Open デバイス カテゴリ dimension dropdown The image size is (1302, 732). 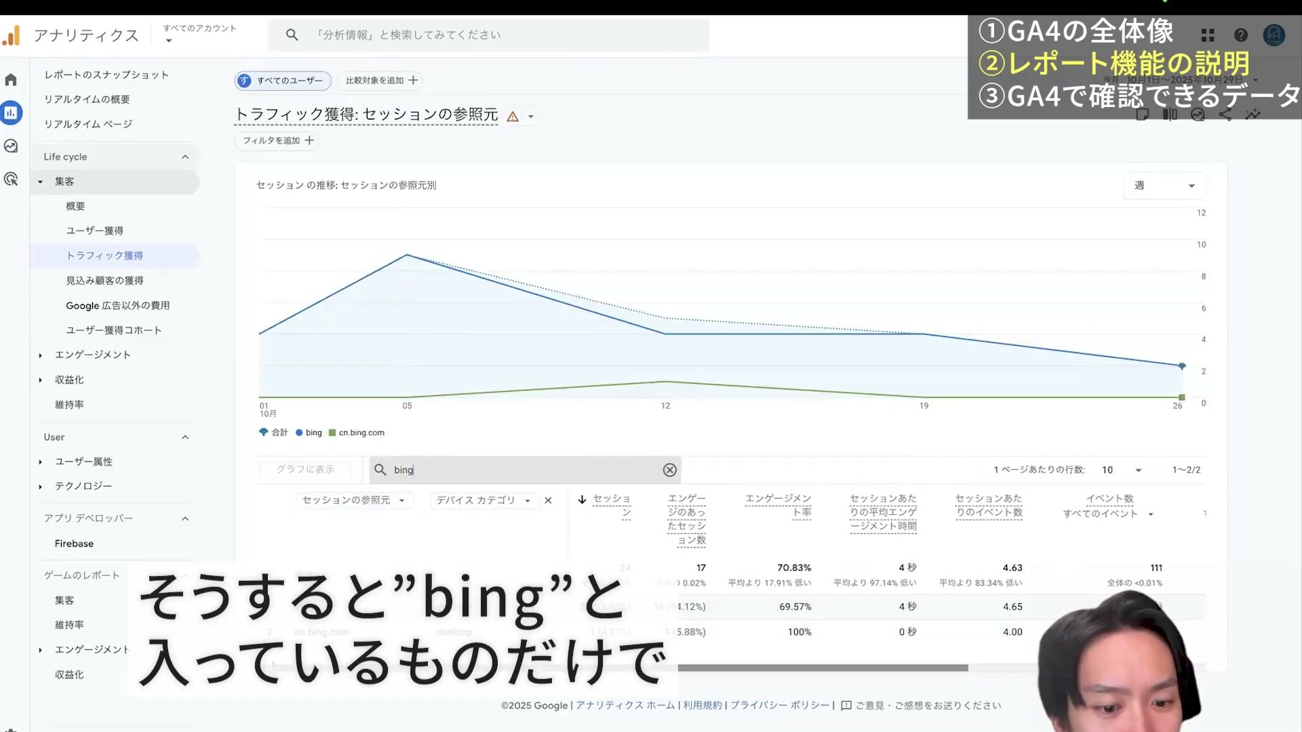click(x=483, y=500)
